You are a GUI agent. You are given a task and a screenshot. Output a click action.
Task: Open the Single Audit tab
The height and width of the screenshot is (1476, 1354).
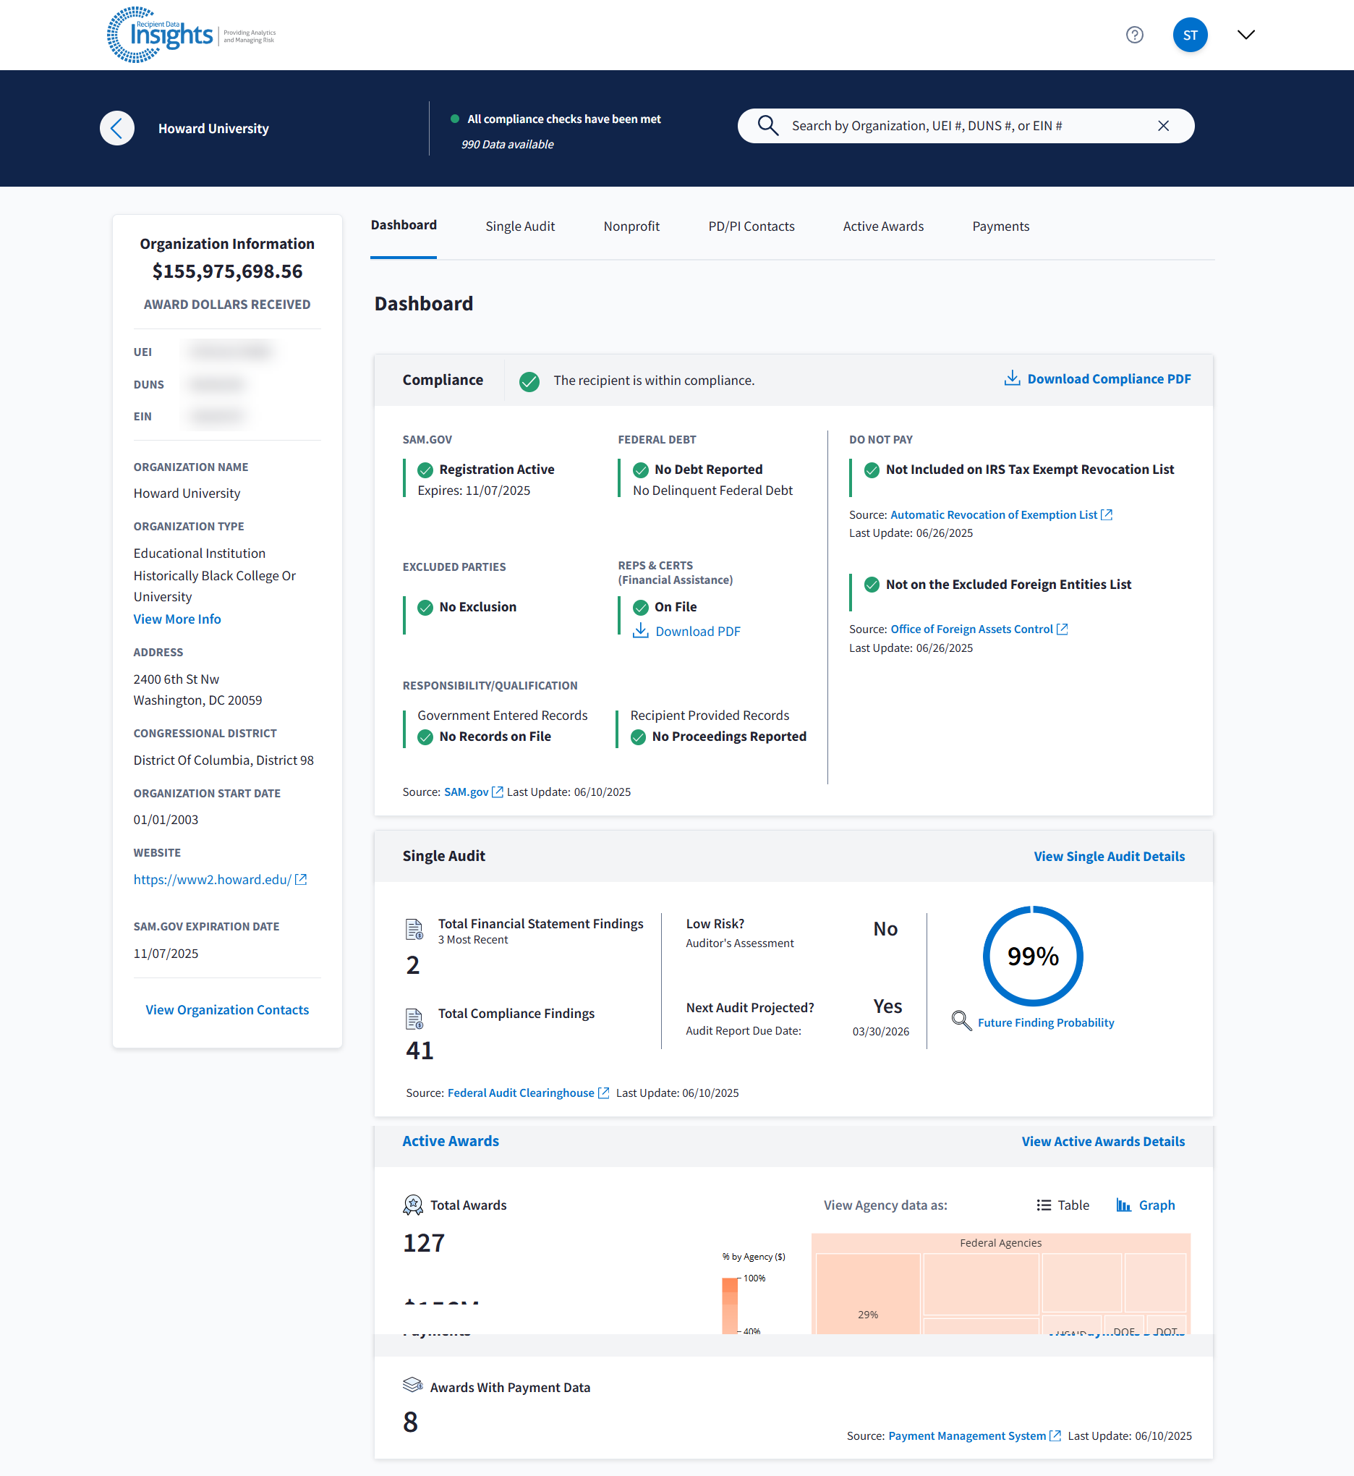[519, 226]
